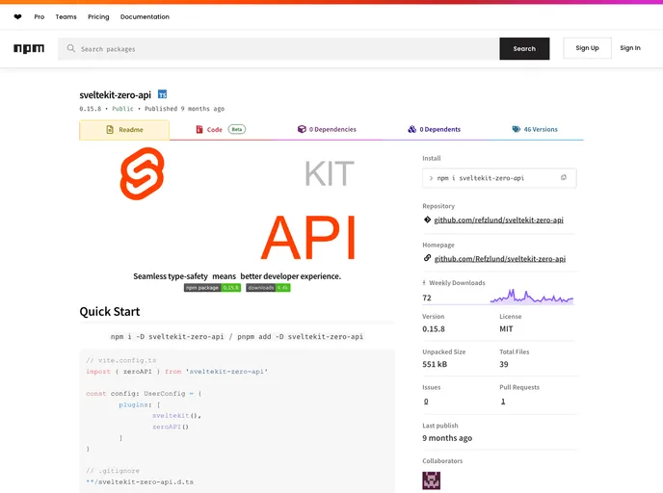Click the git repository icon
This screenshot has width=663, height=493.
click(427, 220)
